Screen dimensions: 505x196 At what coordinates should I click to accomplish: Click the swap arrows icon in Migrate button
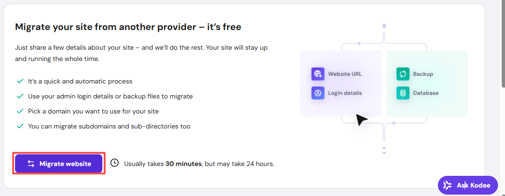[x=31, y=164]
